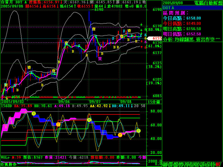Screen dimensions: 223x167
Task: Click the red up arrow beside the 61.8% label
Action: coord(142,47)
